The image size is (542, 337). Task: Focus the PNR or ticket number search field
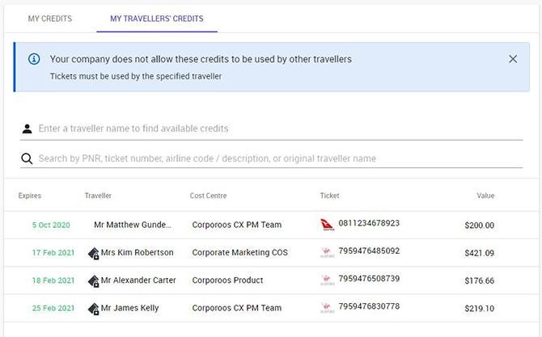(280, 158)
